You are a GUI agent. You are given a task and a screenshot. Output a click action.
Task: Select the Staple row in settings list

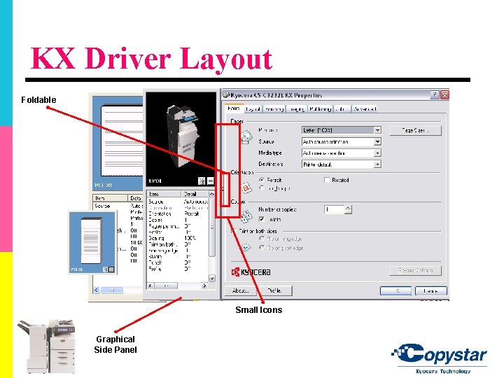tap(178, 256)
